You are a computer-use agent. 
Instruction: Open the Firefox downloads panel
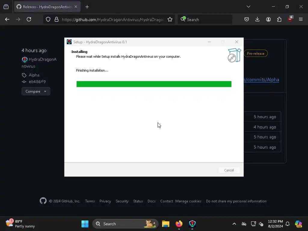coord(257,19)
